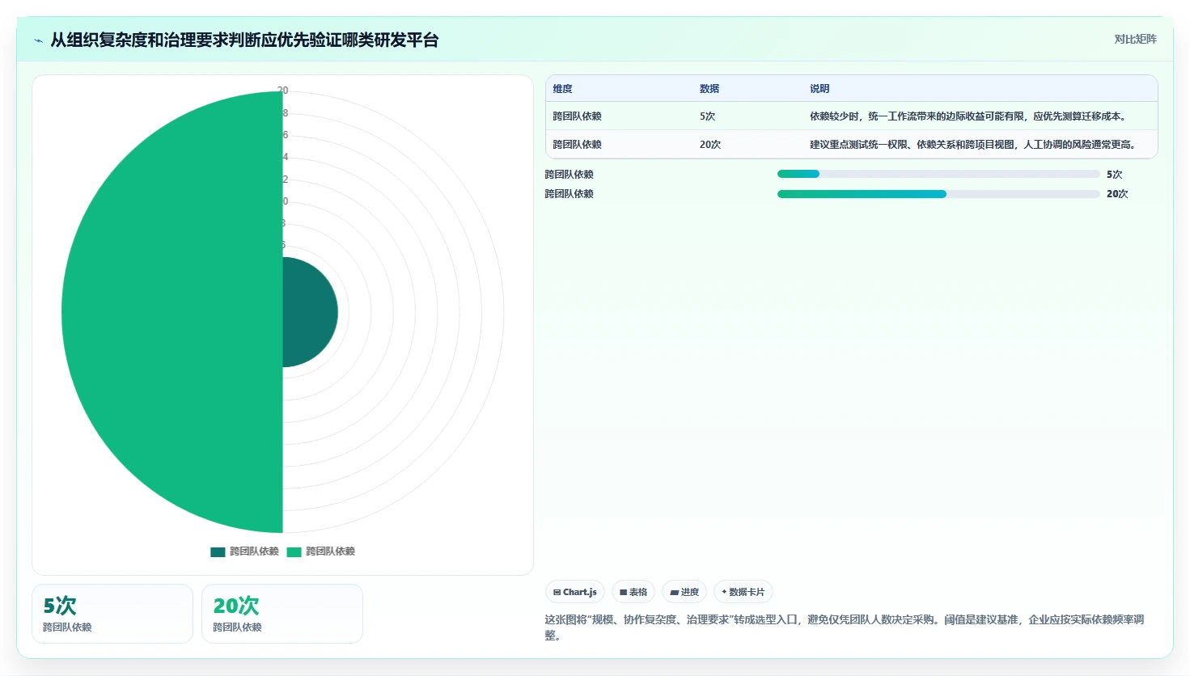Click the 5次 cell in the table
The height and width of the screenshot is (676, 1190).
coord(708,116)
